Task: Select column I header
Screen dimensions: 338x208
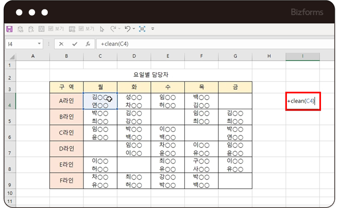Action: (x=303, y=56)
